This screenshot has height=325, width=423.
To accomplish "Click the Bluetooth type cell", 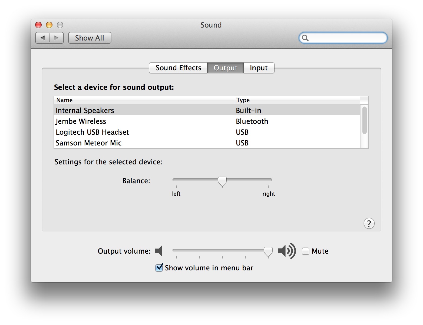I will click(x=252, y=121).
